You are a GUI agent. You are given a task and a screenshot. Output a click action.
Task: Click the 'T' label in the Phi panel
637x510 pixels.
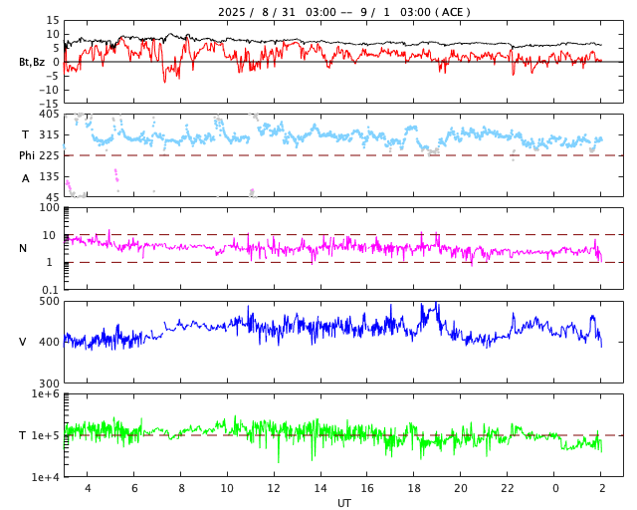25,134
